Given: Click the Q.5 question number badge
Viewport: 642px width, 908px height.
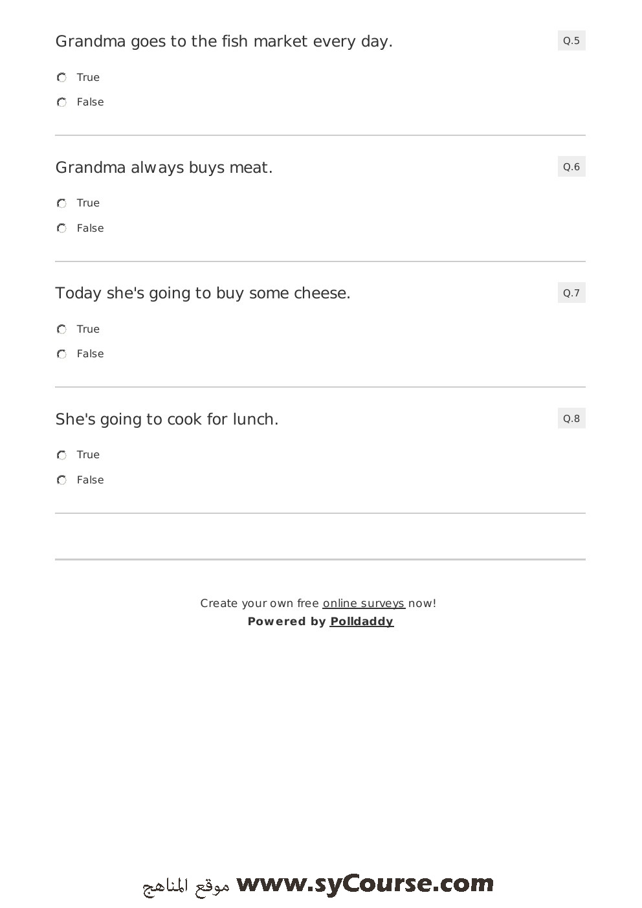Looking at the screenshot, I should pyautogui.click(x=571, y=41).
